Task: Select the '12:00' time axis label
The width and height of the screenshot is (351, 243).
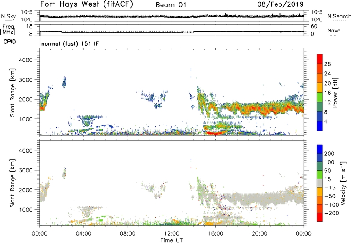Action: (172, 233)
